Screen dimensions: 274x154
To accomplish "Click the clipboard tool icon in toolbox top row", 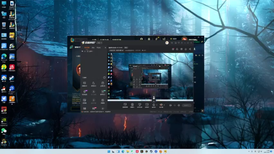I will (x=102, y=83).
